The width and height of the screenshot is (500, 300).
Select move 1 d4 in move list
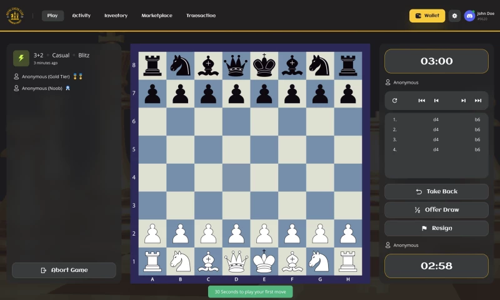436,119
